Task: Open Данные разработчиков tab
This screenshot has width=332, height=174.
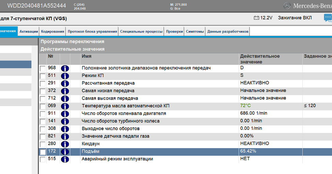Action: [228, 32]
